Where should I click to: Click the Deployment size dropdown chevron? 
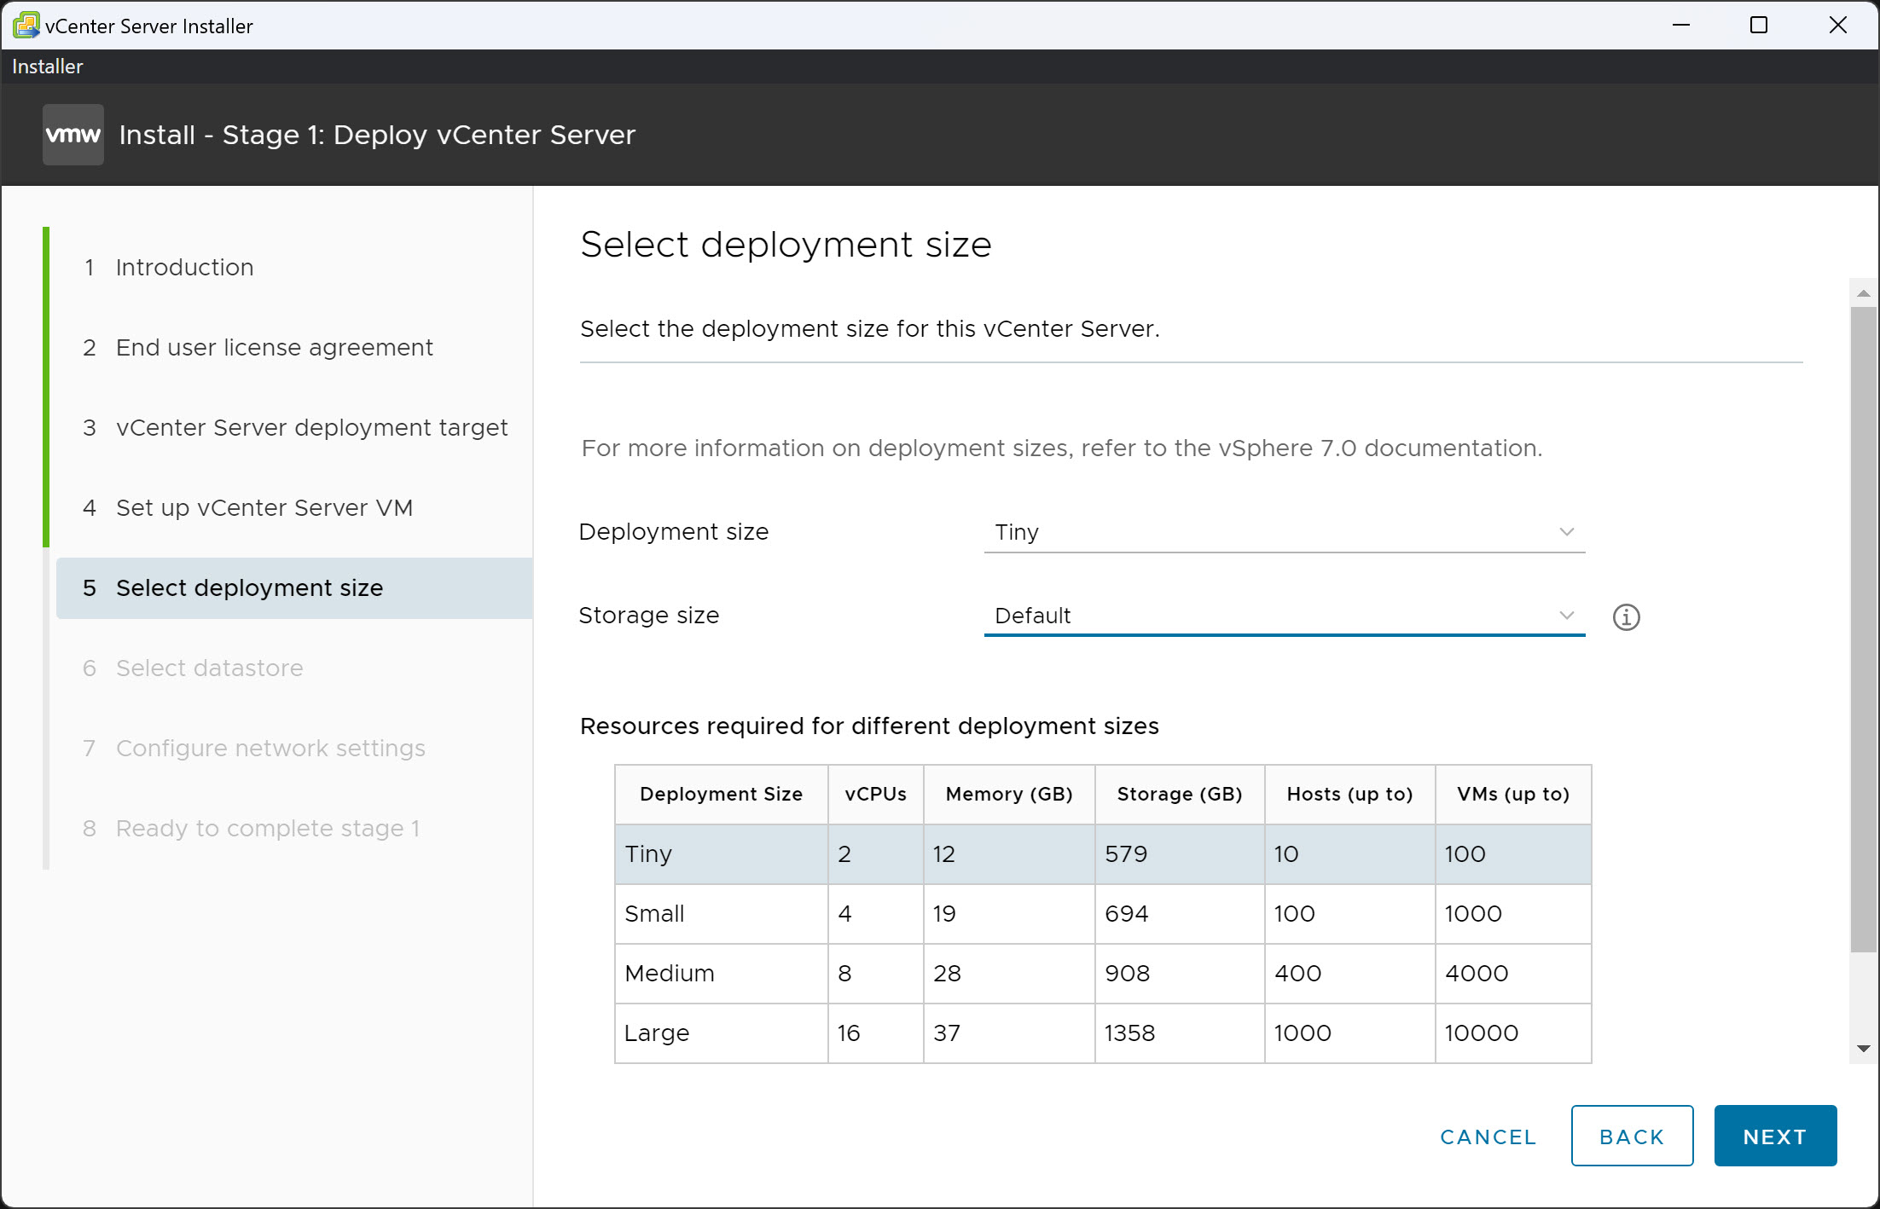click(x=1567, y=531)
